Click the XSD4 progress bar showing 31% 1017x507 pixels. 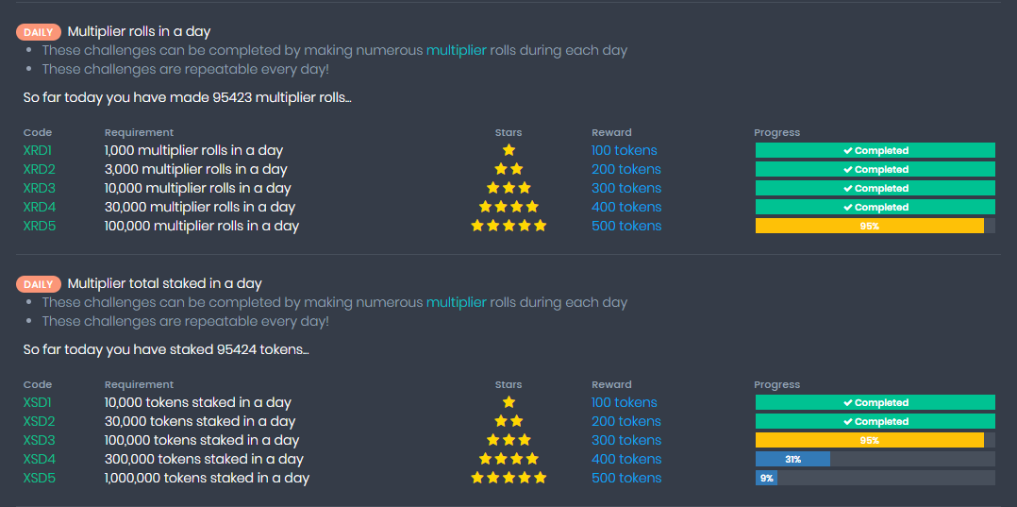pyautogui.click(x=875, y=459)
